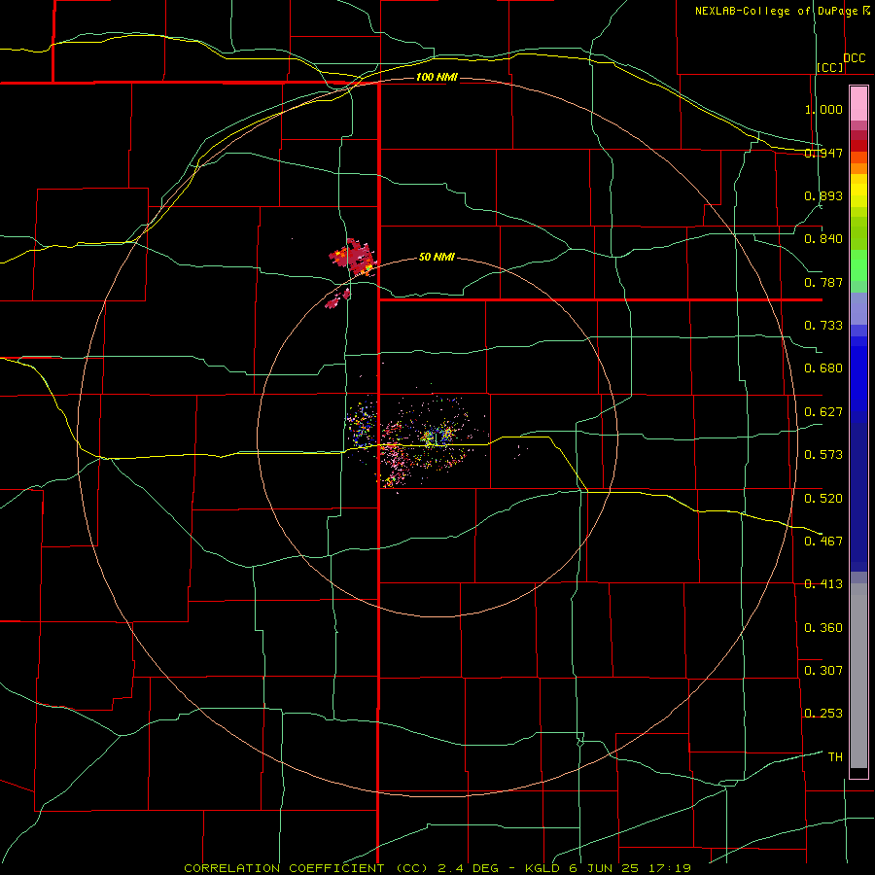Click the 0.307 legend value
This screenshot has width=875, height=875.
click(823, 671)
